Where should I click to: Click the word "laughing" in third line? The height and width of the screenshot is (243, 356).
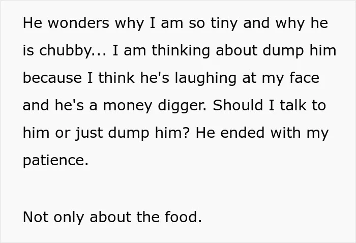pyautogui.click(x=205, y=78)
